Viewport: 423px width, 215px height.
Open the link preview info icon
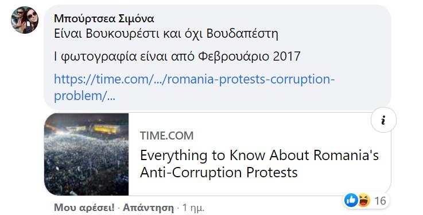pos(383,120)
